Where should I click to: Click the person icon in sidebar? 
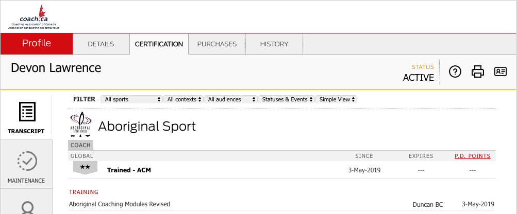click(26, 206)
